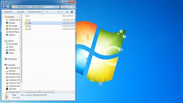Open common network drive
The width and height of the screenshot is (183, 103).
click(14, 83)
